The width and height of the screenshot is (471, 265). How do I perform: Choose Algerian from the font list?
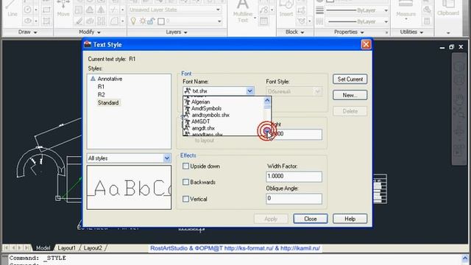(x=201, y=102)
